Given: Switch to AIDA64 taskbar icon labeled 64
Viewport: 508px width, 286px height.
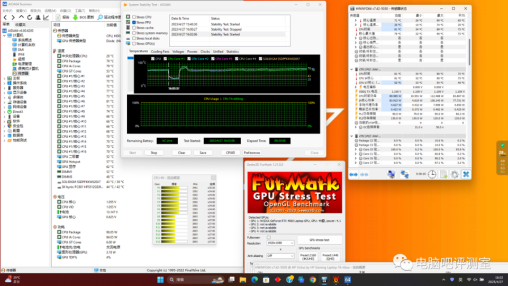Looking at the screenshot, I should coord(348,280).
